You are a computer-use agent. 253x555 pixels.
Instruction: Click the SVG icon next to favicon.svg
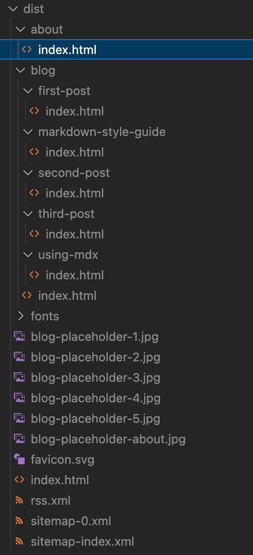[x=19, y=460]
